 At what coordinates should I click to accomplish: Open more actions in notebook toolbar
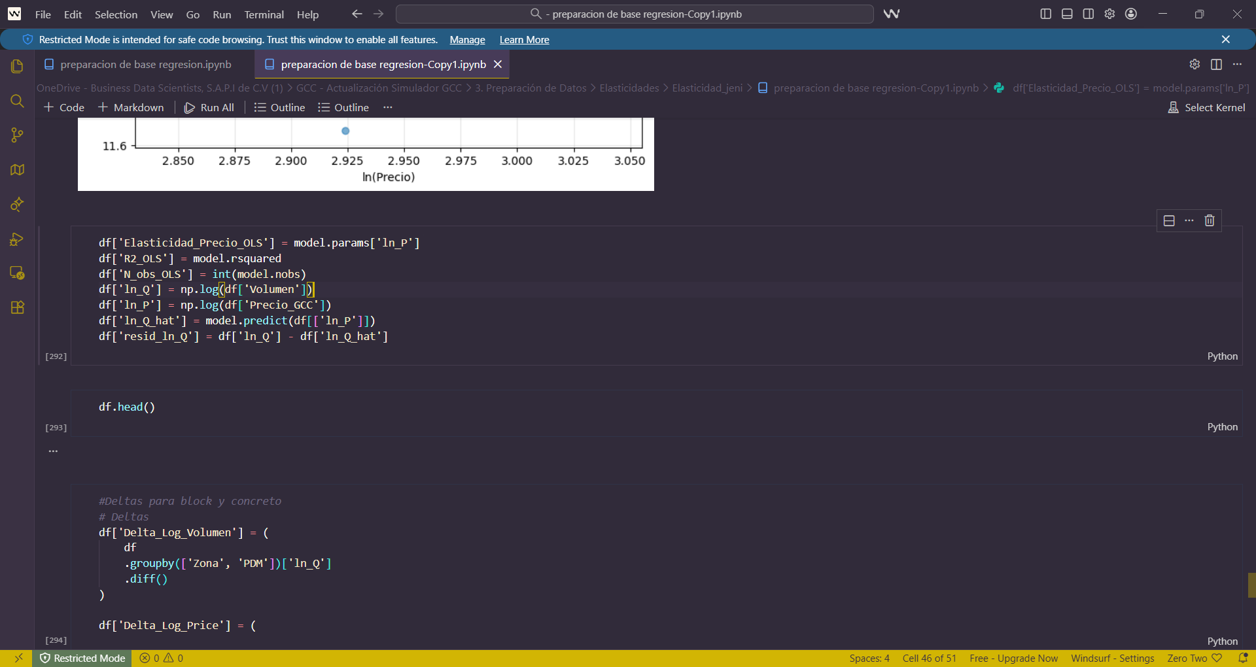[x=388, y=107]
